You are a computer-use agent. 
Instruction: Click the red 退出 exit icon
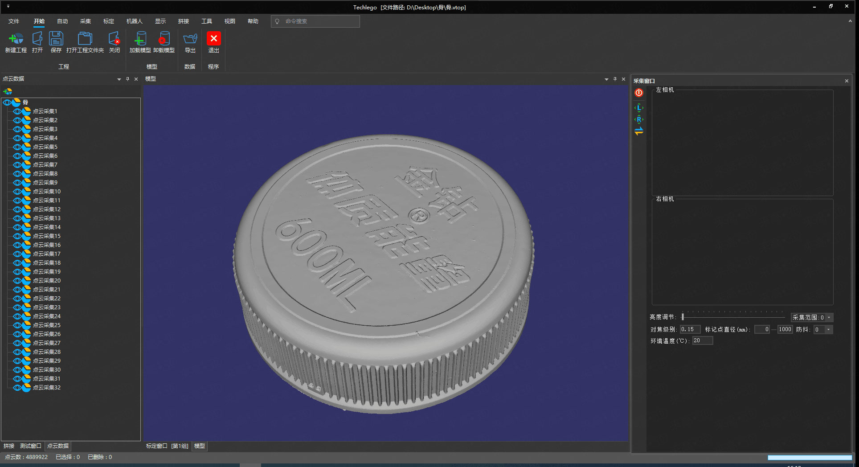213,39
